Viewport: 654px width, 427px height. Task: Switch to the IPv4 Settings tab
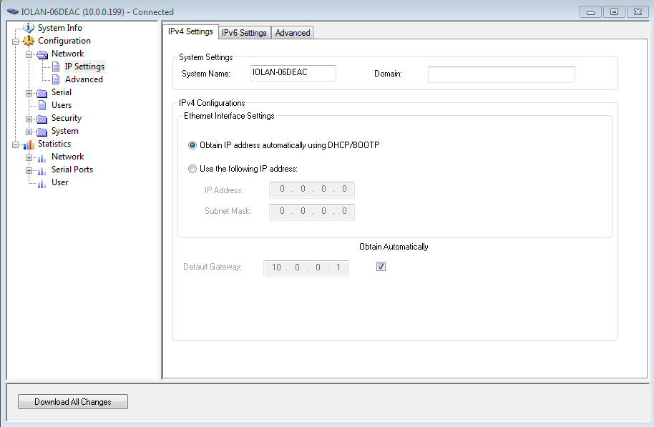tap(190, 31)
